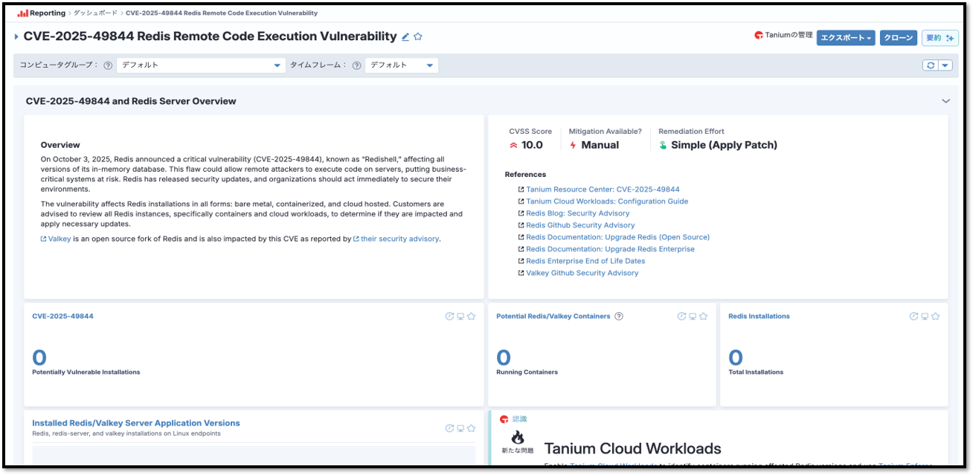
Task: Expand the triangle left of dashboard title
Action: tap(16, 36)
